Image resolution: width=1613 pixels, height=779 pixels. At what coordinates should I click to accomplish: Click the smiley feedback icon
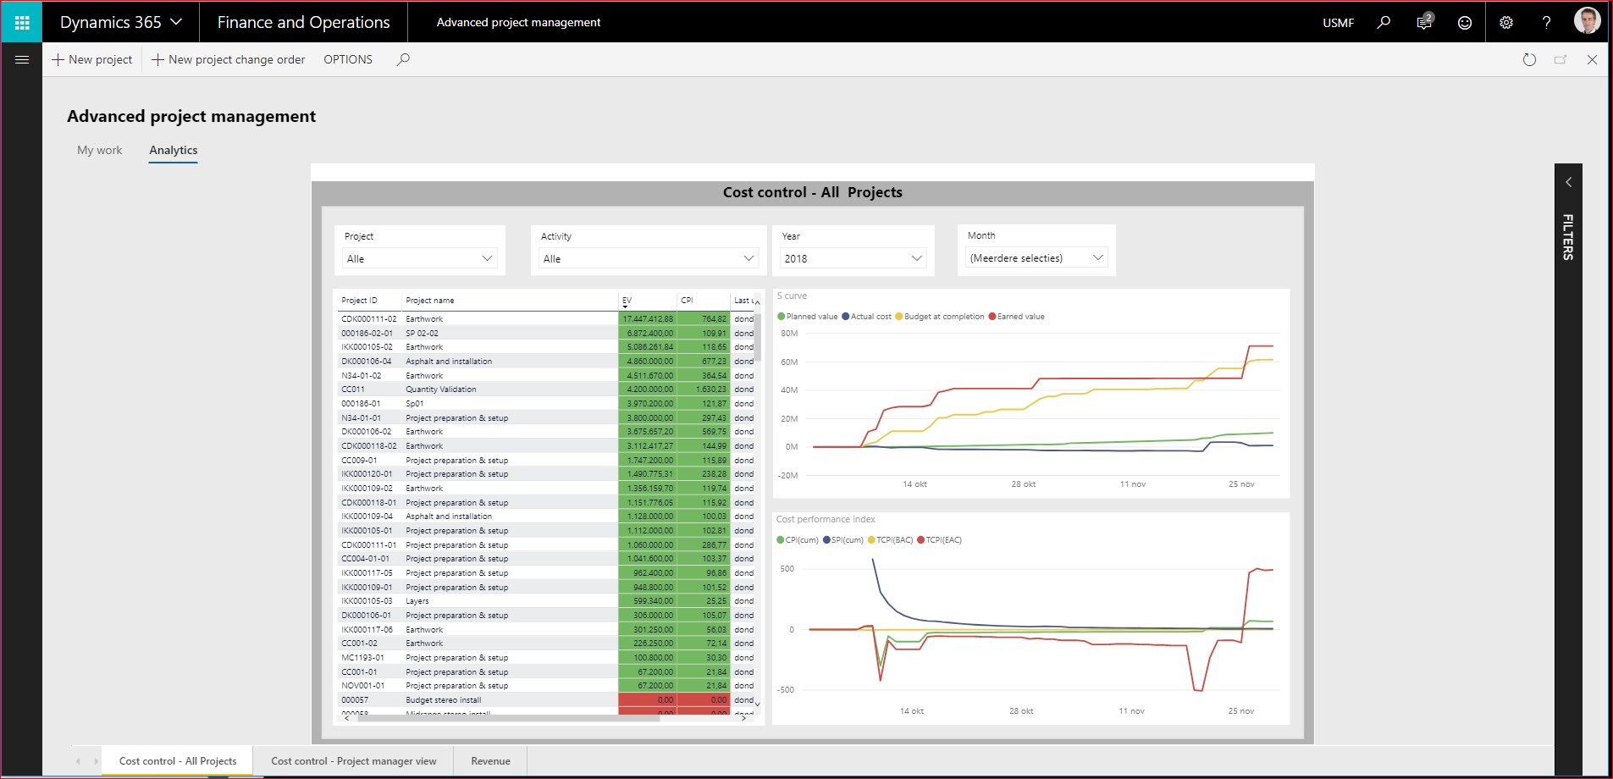(x=1465, y=23)
